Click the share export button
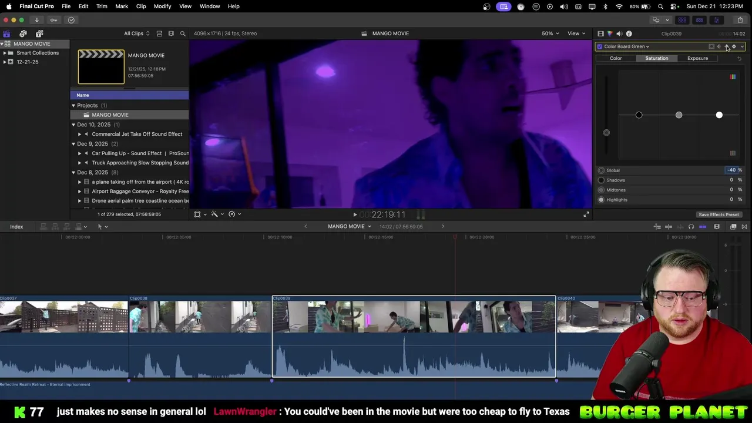This screenshot has width=752, height=423. pos(740,20)
